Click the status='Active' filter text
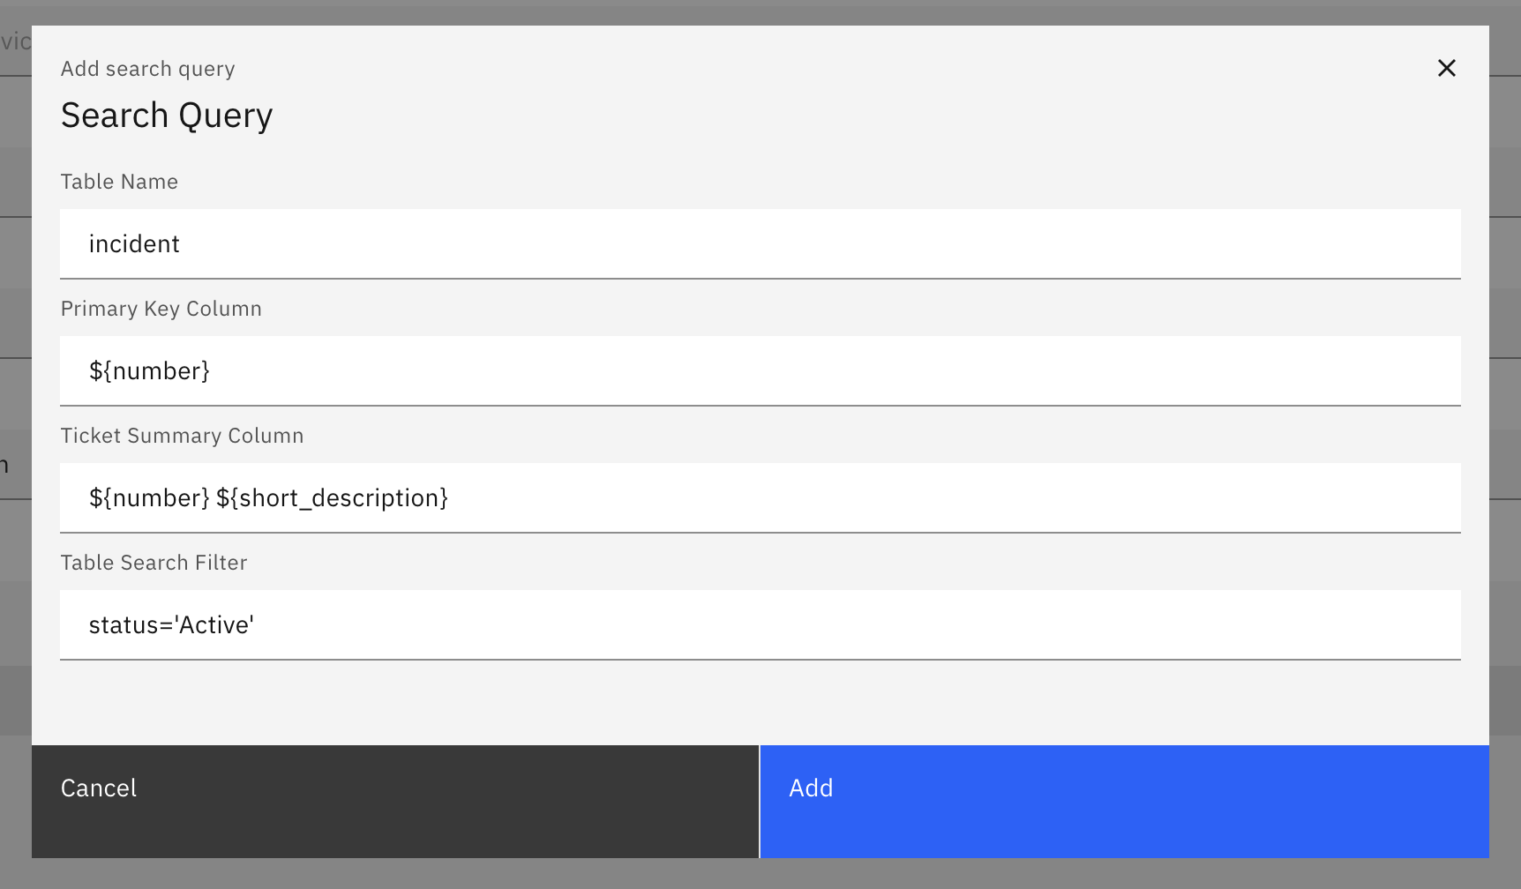 click(x=171, y=625)
